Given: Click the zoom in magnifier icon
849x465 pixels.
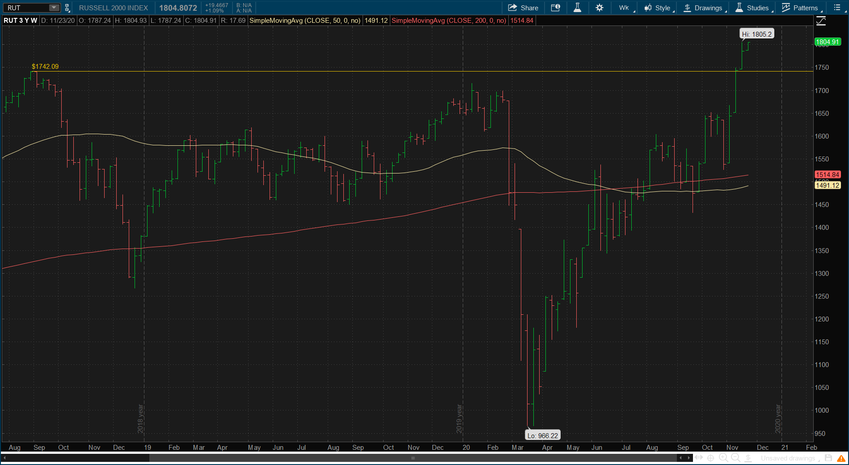Looking at the screenshot, I should pyautogui.click(x=723, y=458).
